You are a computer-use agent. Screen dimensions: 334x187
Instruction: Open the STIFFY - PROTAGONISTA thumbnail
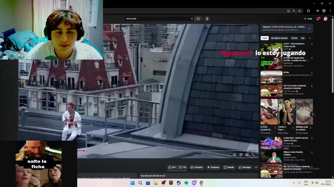pos(271,49)
